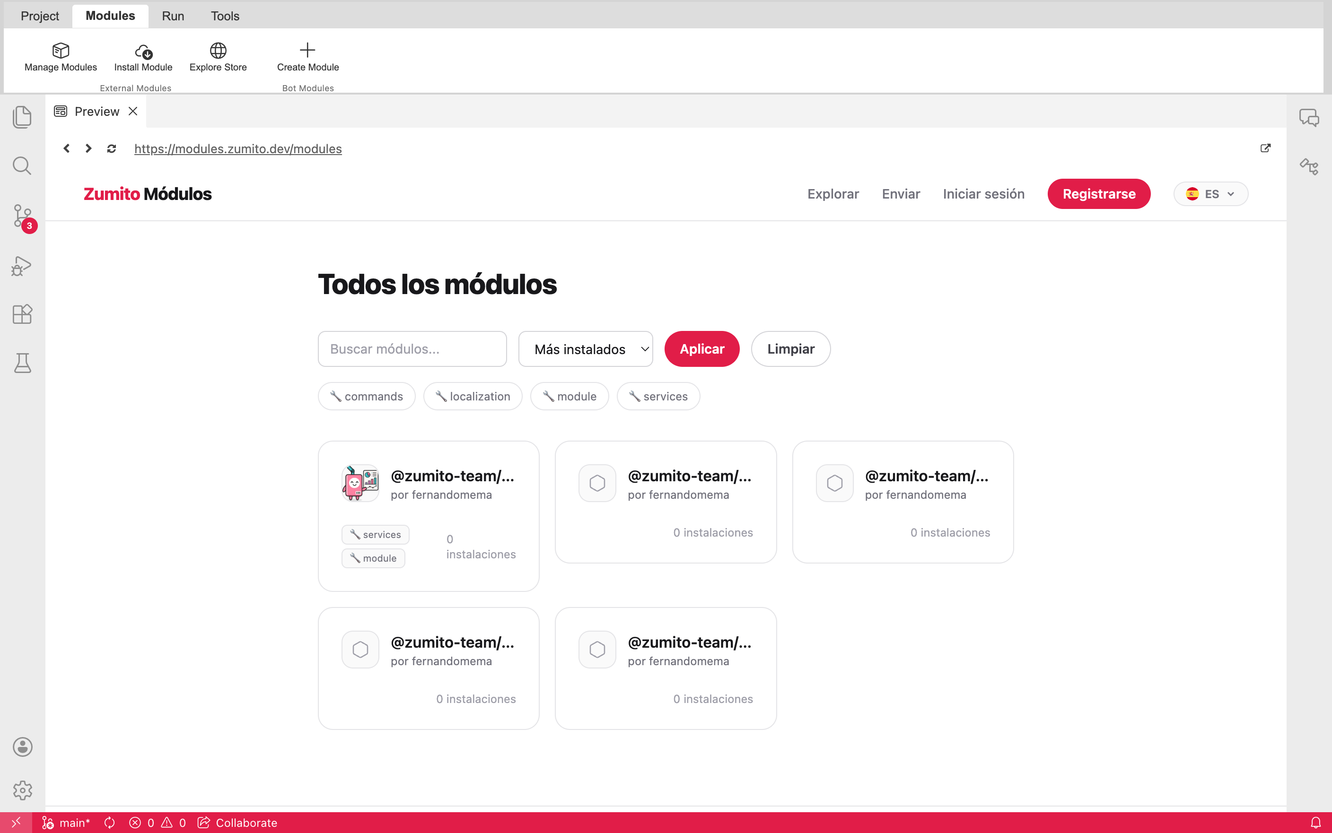
Task: Focus the Buscar módulos search field
Action: [412, 349]
